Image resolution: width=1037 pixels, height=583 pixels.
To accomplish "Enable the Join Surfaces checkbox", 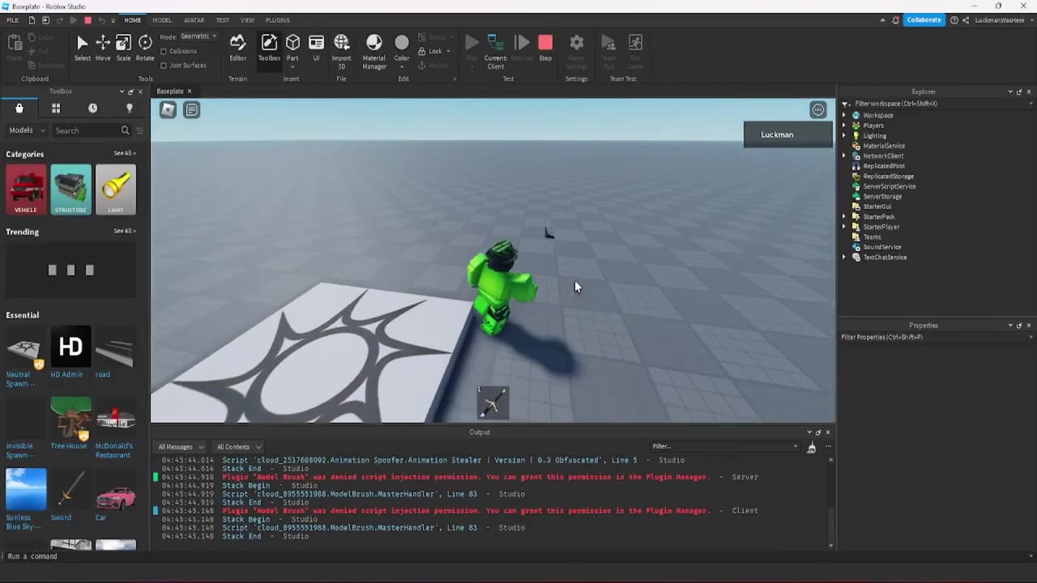I will coord(164,66).
